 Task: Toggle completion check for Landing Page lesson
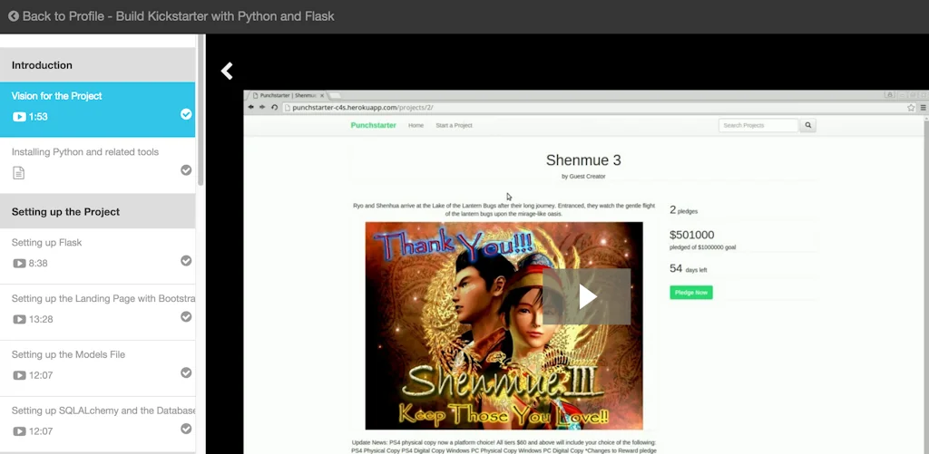pyautogui.click(x=186, y=316)
